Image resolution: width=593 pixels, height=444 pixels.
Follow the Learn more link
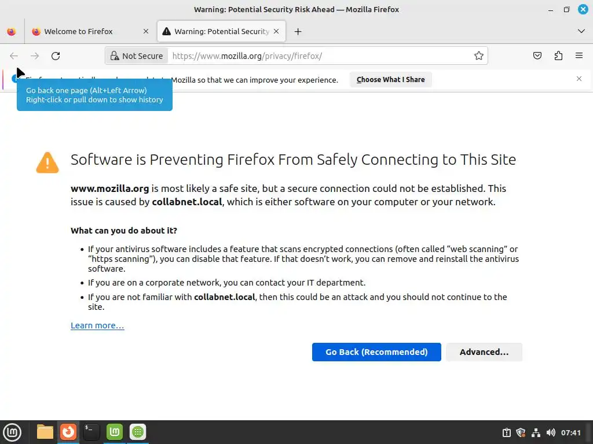97,325
